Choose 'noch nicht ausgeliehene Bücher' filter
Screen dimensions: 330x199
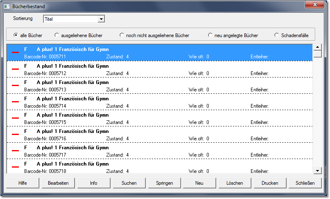[122, 35]
